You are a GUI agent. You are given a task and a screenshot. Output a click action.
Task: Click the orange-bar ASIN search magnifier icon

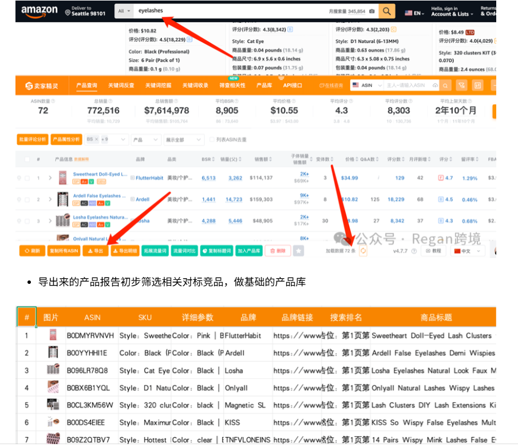tap(445, 86)
